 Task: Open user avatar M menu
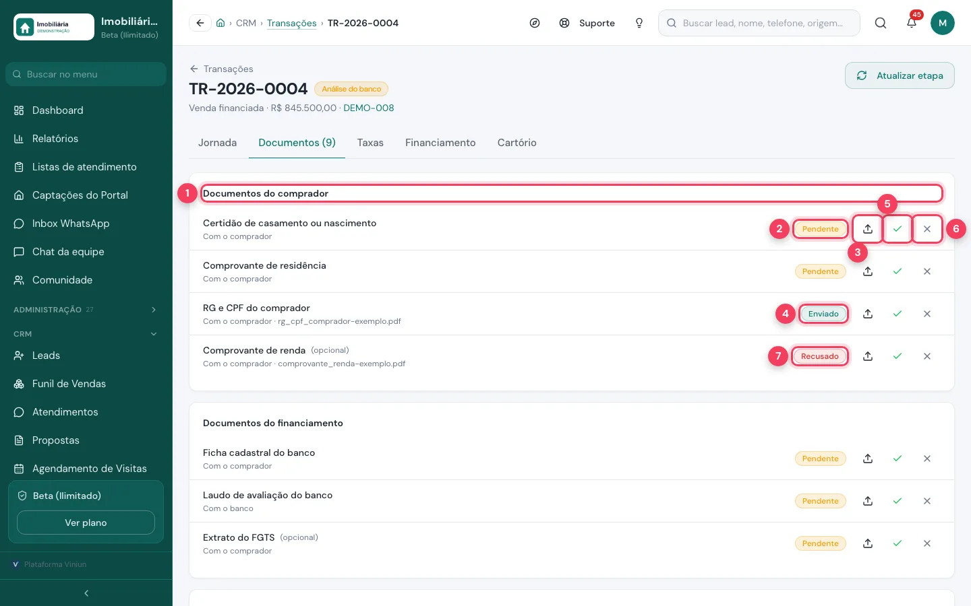943,23
